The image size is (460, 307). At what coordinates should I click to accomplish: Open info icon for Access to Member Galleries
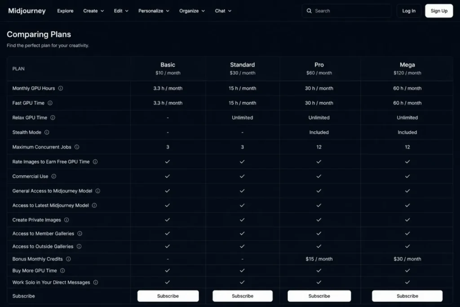click(80, 234)
